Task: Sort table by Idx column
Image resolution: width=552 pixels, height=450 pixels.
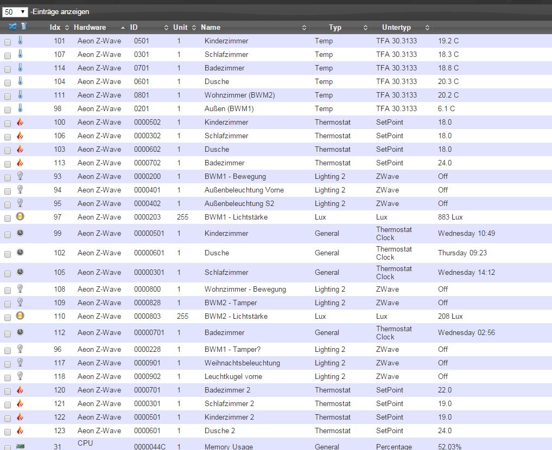Action: tap(59, 28)
